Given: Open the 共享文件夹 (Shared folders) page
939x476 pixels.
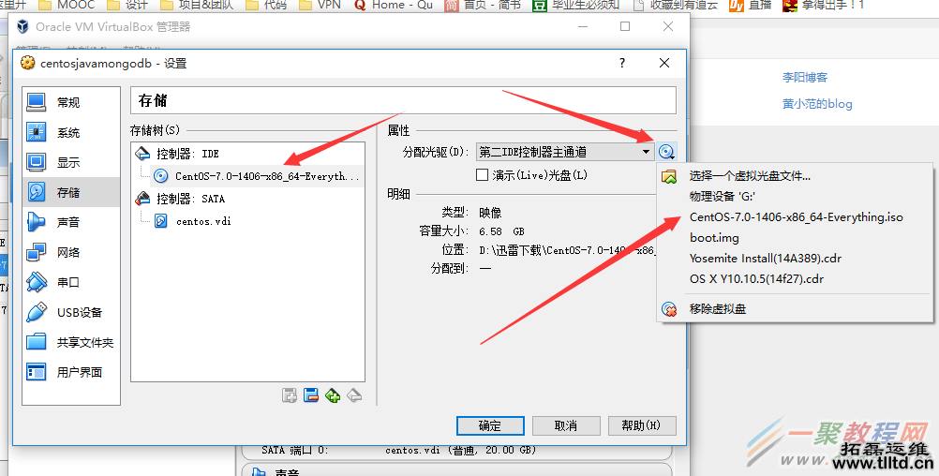Looking at the screenshot, I should (x=70, y=342).
